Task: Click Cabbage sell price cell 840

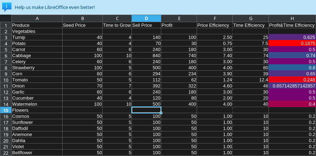Action: [x=146, y=56]
